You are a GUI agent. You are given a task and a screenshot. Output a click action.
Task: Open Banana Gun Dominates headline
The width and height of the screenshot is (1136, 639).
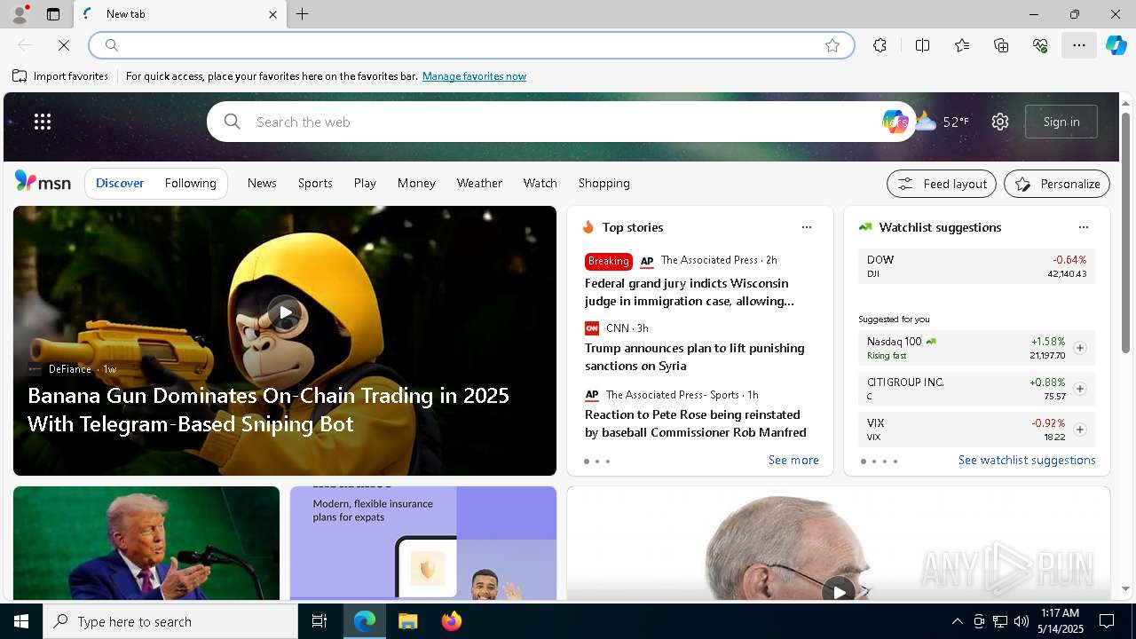pyautogui.click(x=268, y=409)
